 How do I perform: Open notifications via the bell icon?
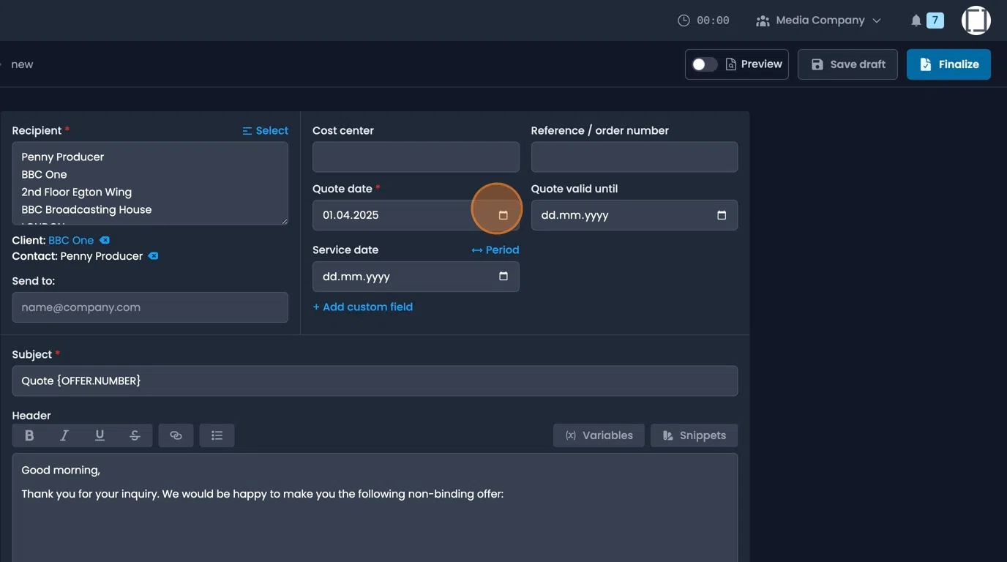click(916, 20)
